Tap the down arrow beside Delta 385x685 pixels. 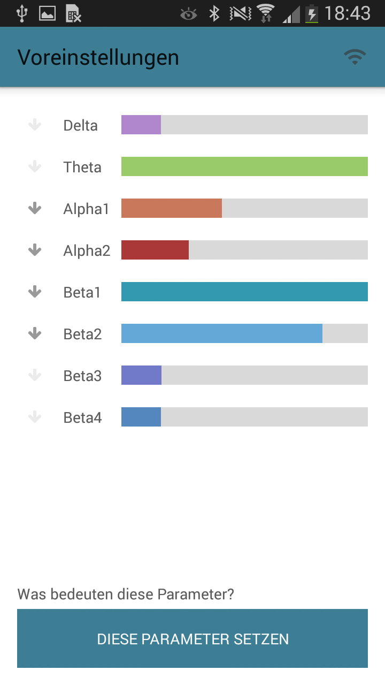[35, 125]
